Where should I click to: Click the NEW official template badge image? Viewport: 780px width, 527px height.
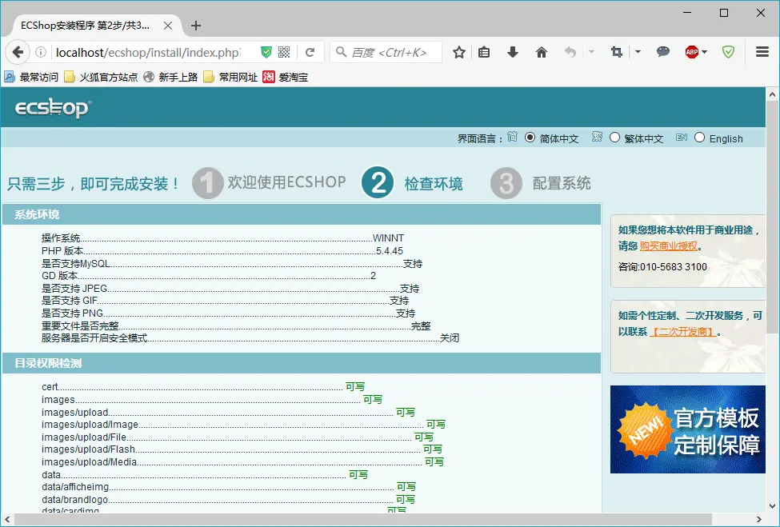[x=688, y=429]
